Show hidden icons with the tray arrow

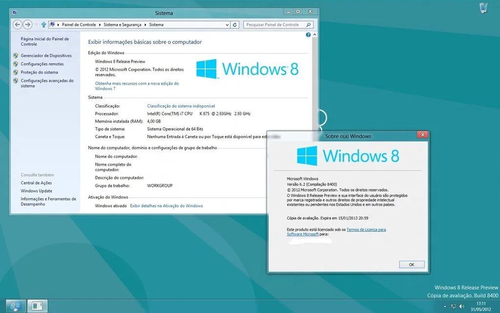pyautogui.click(x=445, y=307)
